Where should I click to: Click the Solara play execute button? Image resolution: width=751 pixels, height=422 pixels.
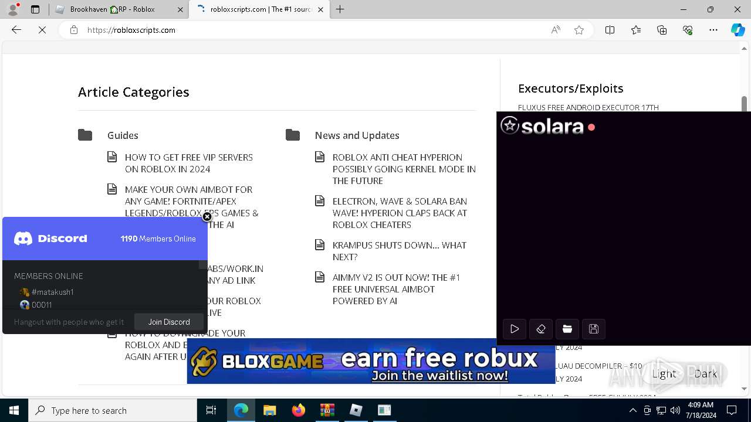tap(515, 329)
